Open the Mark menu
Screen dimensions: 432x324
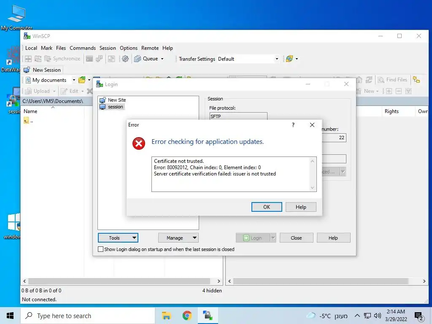click(46, 48)
